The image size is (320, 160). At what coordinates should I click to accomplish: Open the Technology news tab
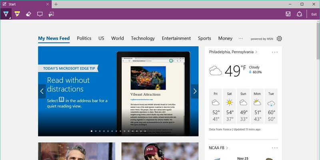click(x=143, y=38)
